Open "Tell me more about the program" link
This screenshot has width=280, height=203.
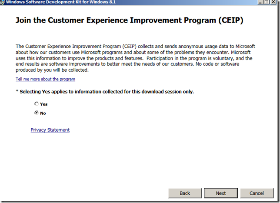pos(45,79)
